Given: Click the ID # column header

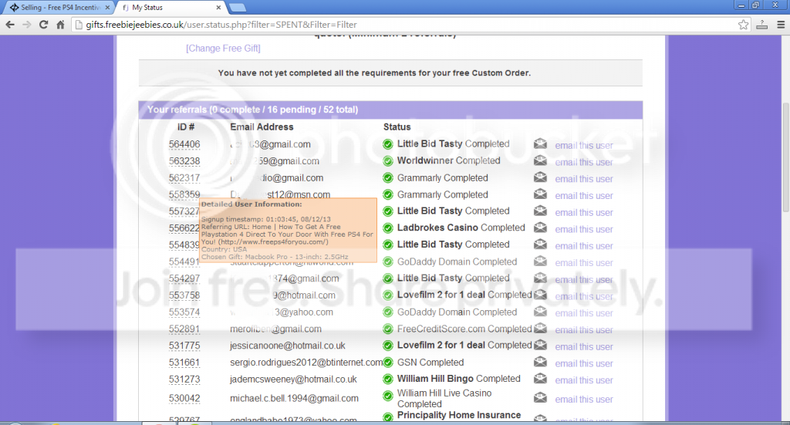Looking at the screenshot, I should (x=186, y=127).
